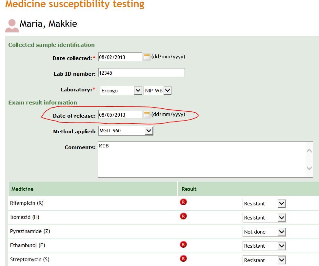Open the Erongo laboratory region dropdown
This screenshot has height=266, width=319.
[x=121, y=91]
